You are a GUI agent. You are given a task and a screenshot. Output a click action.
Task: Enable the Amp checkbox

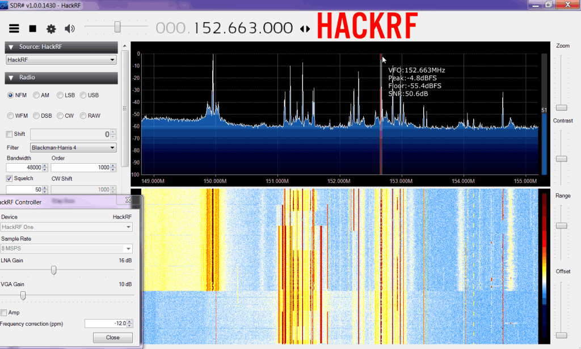point(4,313)
